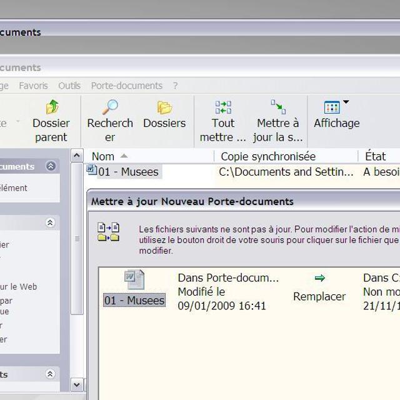
Task: Collapse the second sidebar panel chevron
Action: click(x=51, y=223)
